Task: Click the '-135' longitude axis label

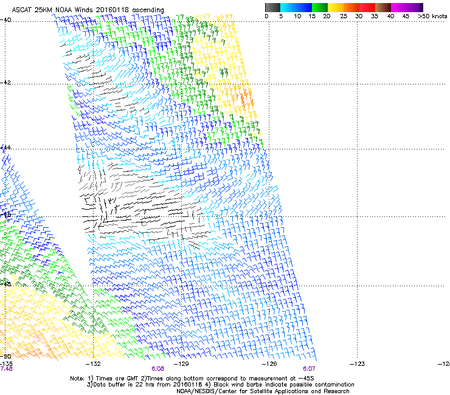Action: (x=6, y=363)
